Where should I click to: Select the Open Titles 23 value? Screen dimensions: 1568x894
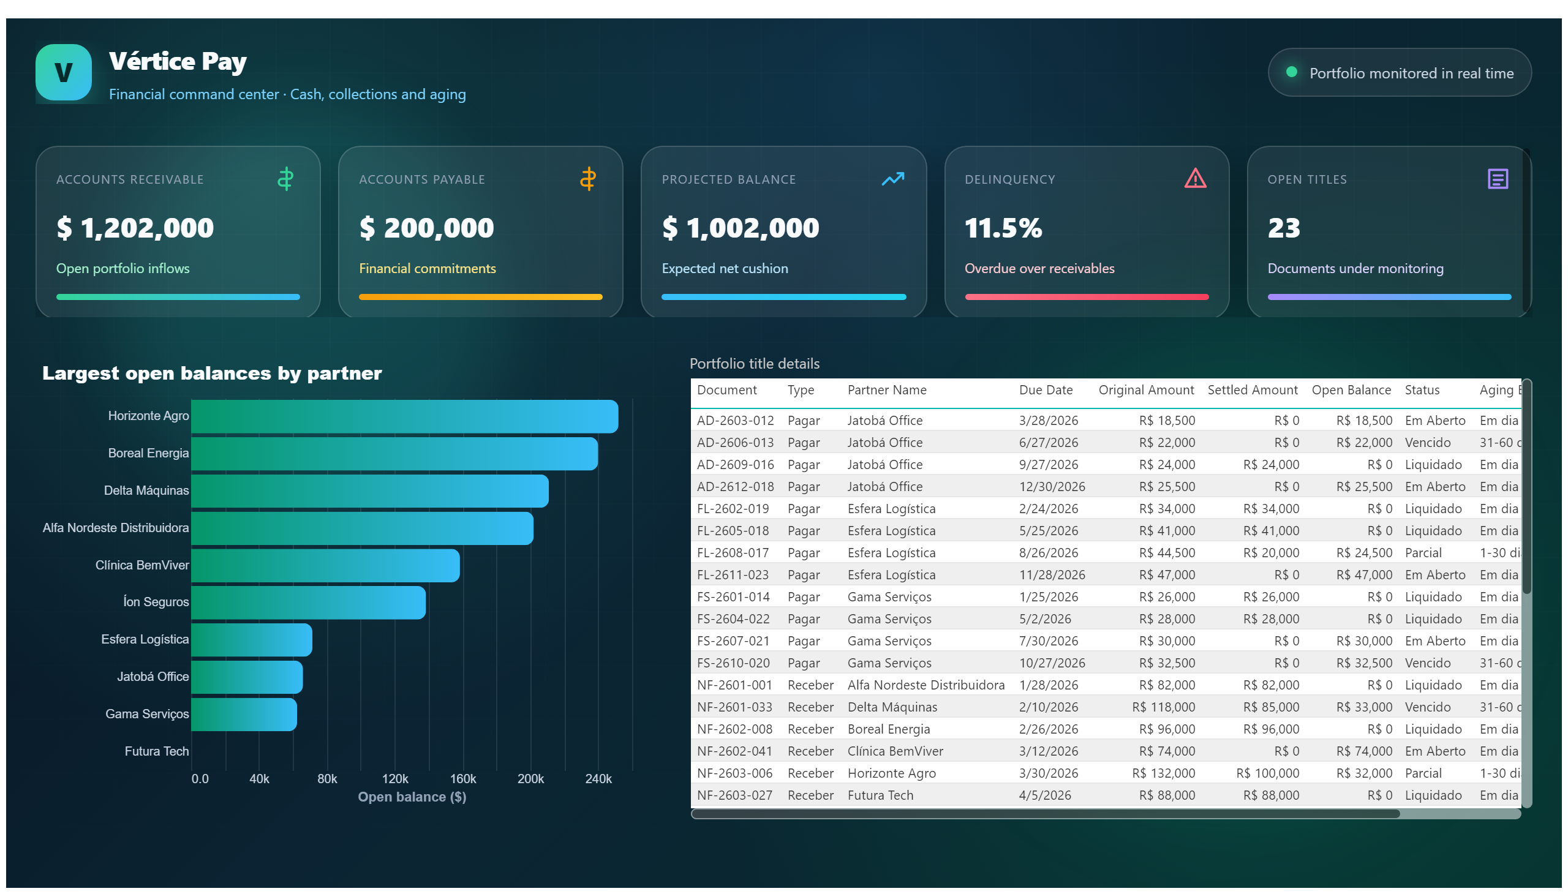(x=1284, y=228)
